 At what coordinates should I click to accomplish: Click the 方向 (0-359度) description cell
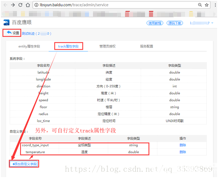click(x=108, y=86)
